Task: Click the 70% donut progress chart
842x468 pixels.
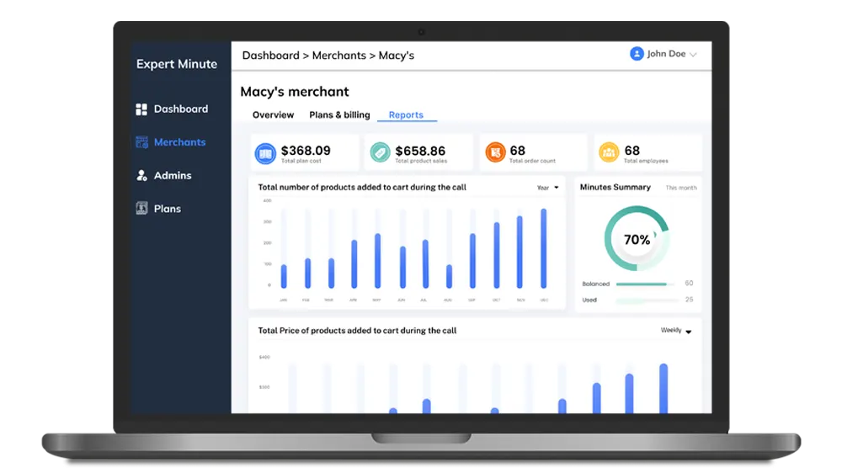Action: coord(637,238)
